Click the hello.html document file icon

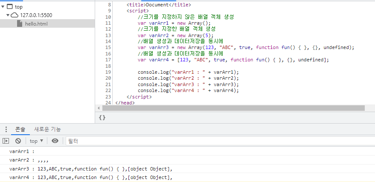coord(20,23)
